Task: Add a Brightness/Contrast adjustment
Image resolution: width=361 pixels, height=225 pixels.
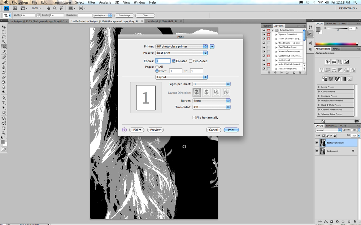Action: point(328,62)
